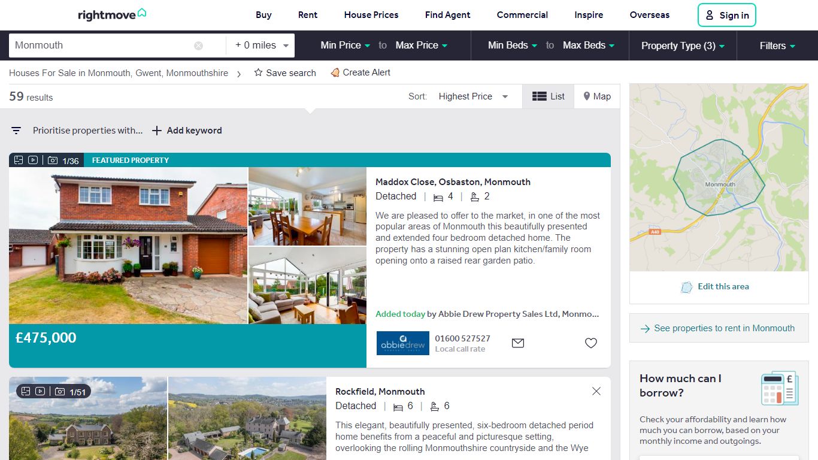818x460 pixels.
Task: Open Rockfield, Monmouth listing title
Action: 380,392
